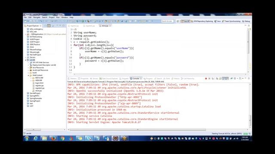The height and width of the screenshot is (154, 275).
Task: Click the New file toolbar icon
Action: pos(26,21)
